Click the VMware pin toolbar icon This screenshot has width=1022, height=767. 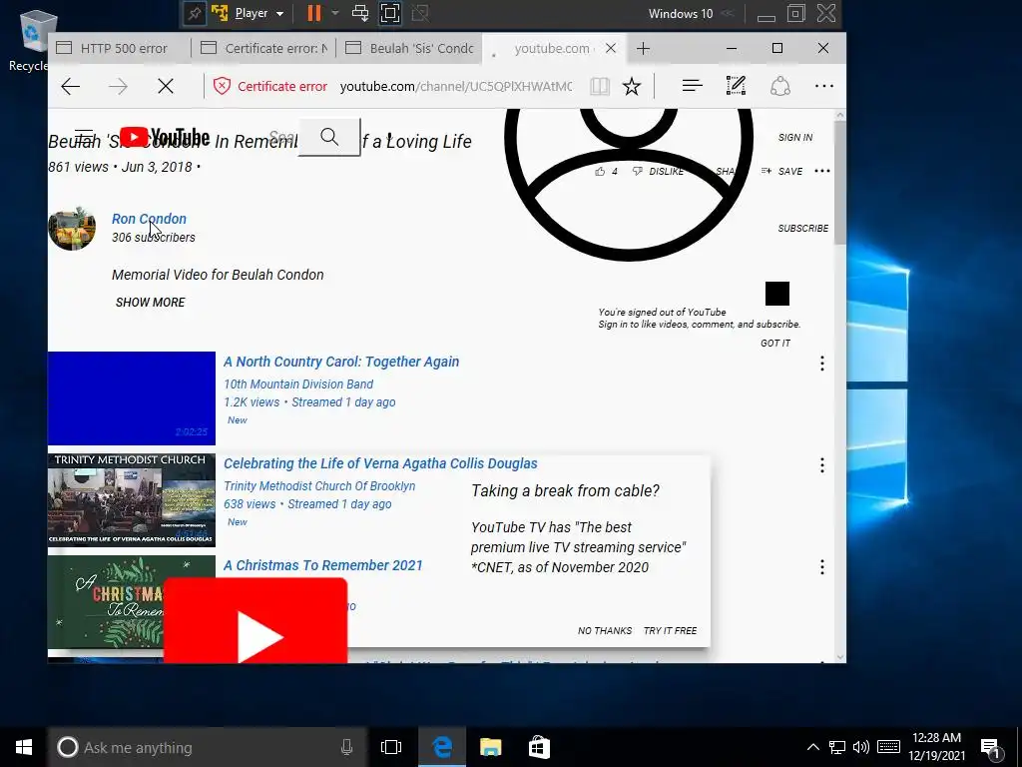[x=195, y=13]
